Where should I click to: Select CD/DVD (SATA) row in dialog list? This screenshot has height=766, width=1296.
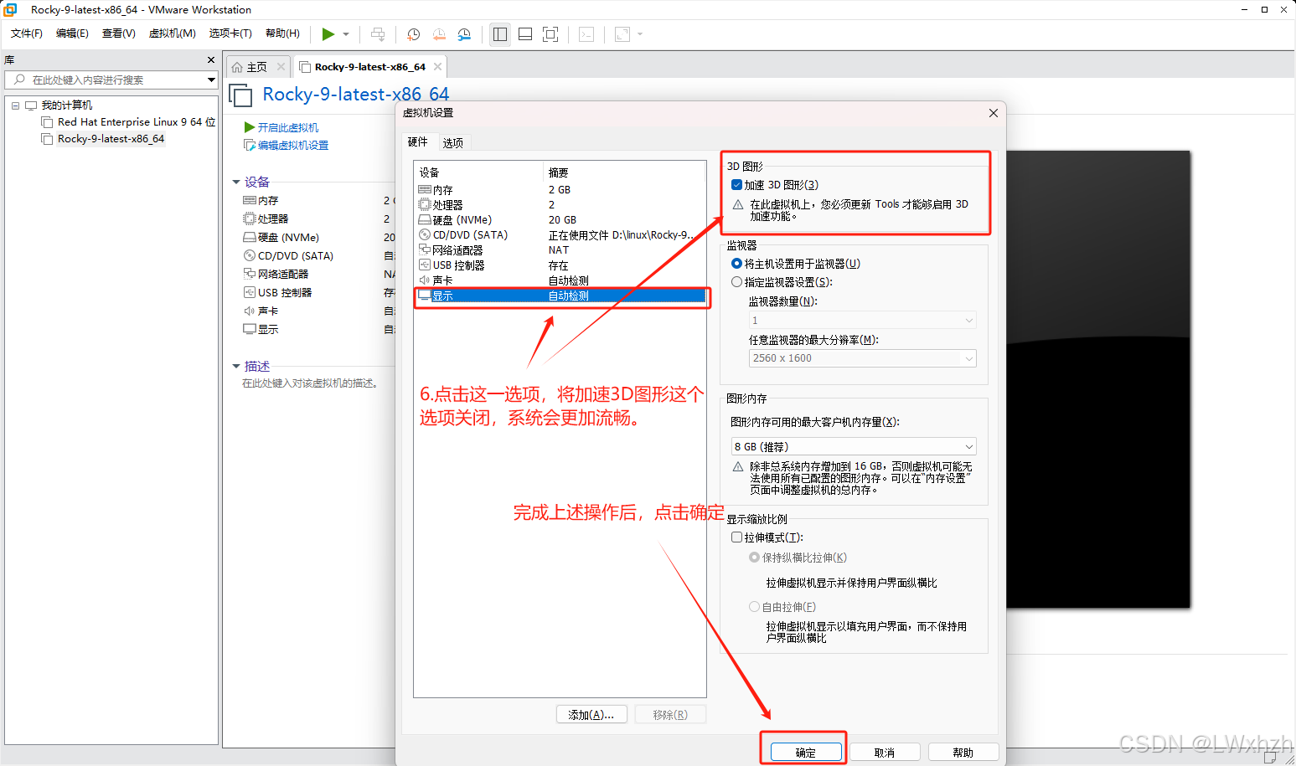[x=560, y=235]
